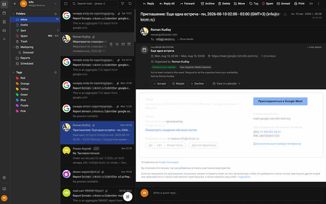326x204 pixels.
Task: Respond Maybe to the invitation
Action: (x=178, y=84)
